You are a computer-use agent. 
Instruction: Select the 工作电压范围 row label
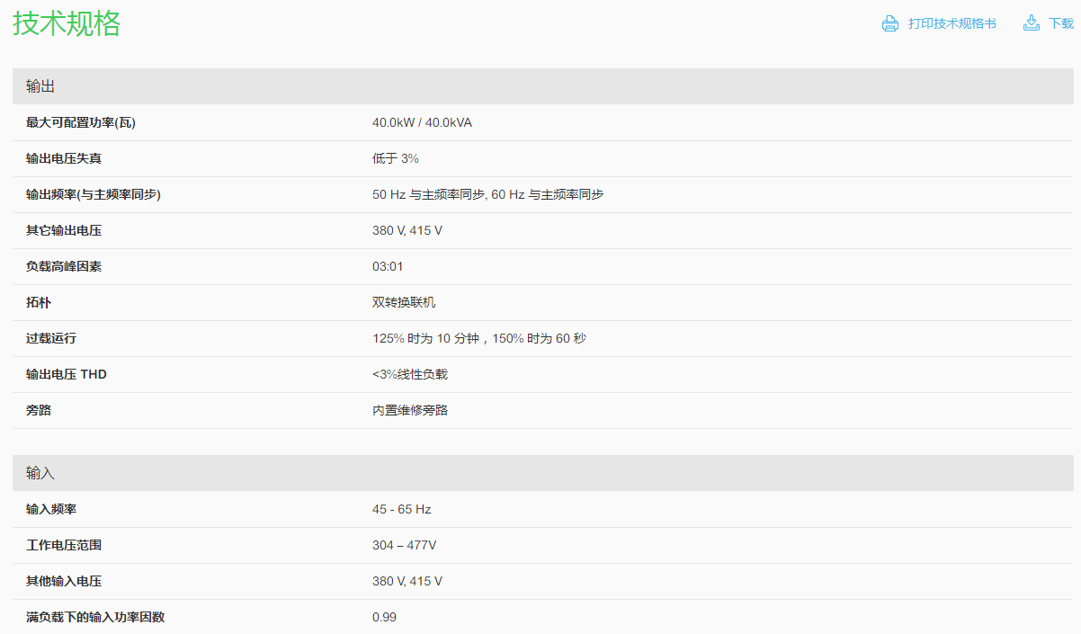tap(64, 545)
